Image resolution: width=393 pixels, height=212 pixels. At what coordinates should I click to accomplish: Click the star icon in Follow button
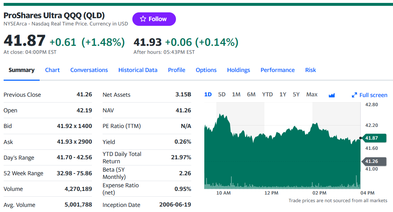click(x=143, y=19)
